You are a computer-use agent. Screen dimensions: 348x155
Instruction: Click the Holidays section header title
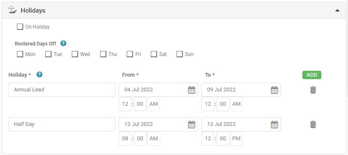point(33,11)
